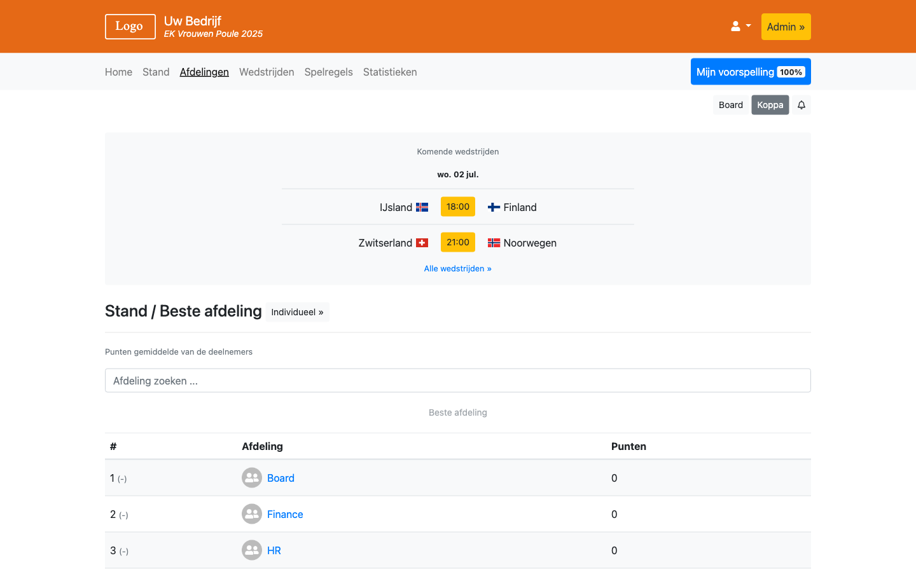Open the Admin panel button

[x=786, y=27]
